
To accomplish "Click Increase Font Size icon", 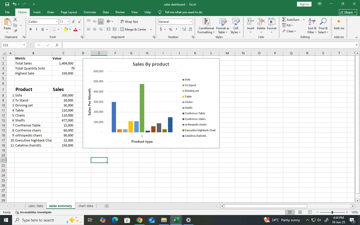I will pos(73,22).
